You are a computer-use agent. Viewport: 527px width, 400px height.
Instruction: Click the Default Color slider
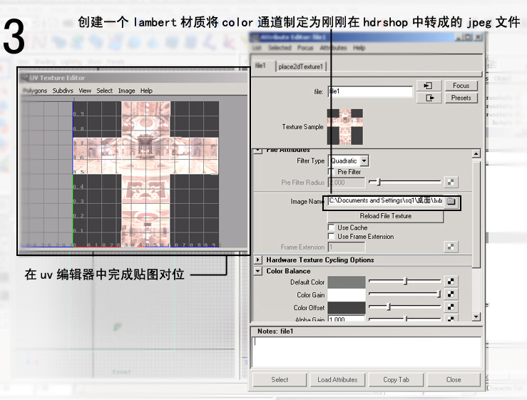(x=404, y=281)
